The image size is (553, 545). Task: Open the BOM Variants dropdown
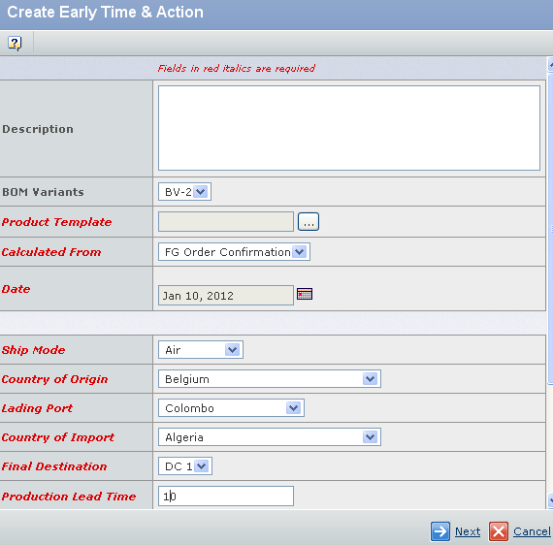coord(184,192)
